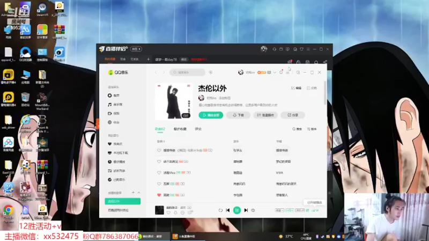This screenshot has width=429, height=241.
Task: Open the playback speed dropdown
Action: 279,210
